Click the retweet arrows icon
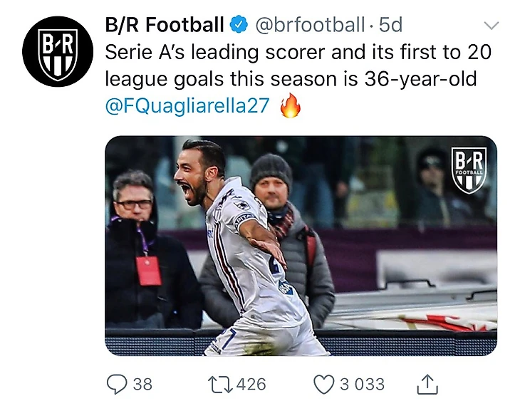 [219, 384]
